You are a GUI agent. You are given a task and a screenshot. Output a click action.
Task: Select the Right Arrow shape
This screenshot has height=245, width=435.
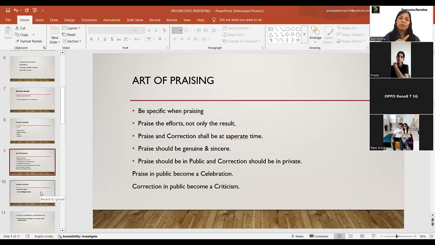(287, 34)
